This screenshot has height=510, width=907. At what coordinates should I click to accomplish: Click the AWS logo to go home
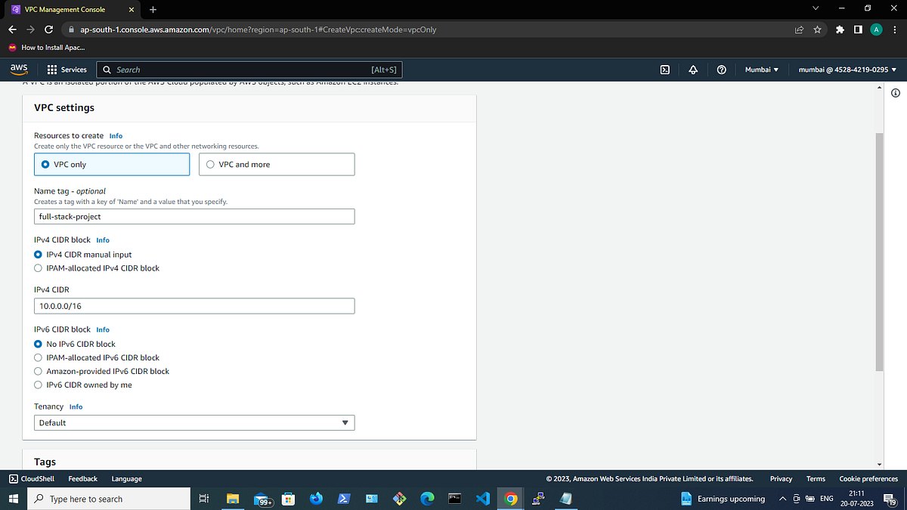point(18,69)
